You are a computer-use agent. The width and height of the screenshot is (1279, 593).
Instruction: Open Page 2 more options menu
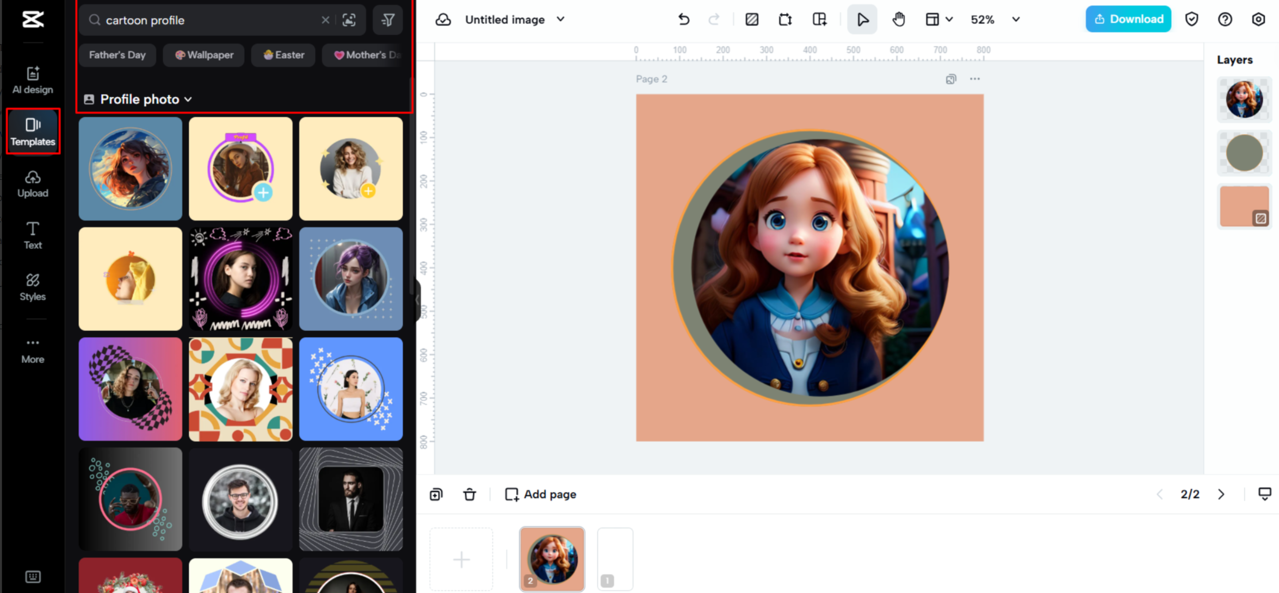pos(975,79)
